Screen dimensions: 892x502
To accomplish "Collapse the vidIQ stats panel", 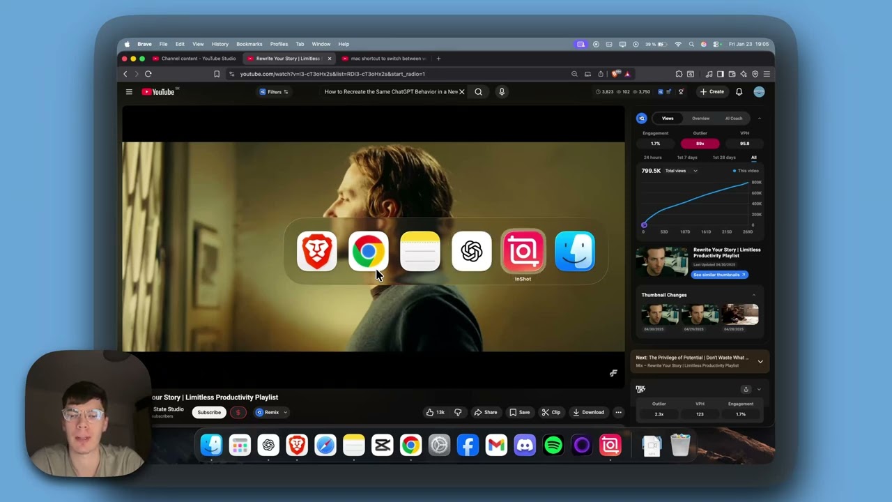I will click(x=760, y=119).
